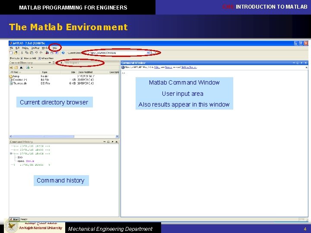Image resolution: width=311 pixels, height=233 pixels.
Task: Click the Cut toolbar icon
Action: click(x=22, y=53)
